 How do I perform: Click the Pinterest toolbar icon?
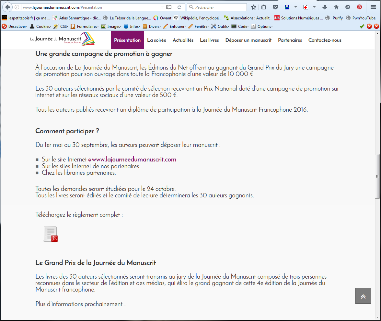point(359,7)
